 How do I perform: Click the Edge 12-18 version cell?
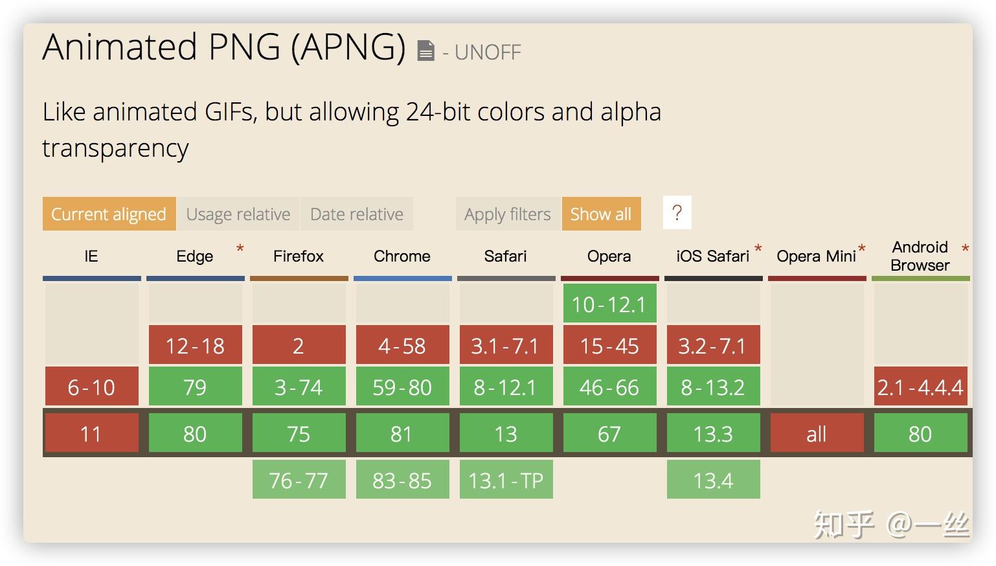pyautogui.click(x=195, y=345)
